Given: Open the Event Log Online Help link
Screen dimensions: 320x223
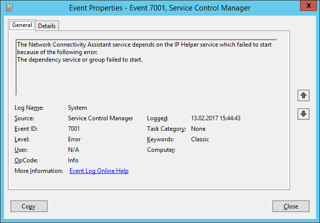Looking at the screenshot, I should tap(99, 171).
